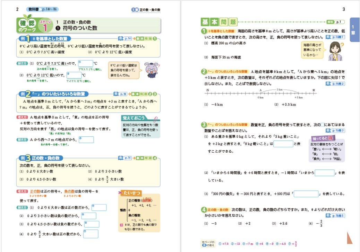Click problem item (4) −2/3

316,223
